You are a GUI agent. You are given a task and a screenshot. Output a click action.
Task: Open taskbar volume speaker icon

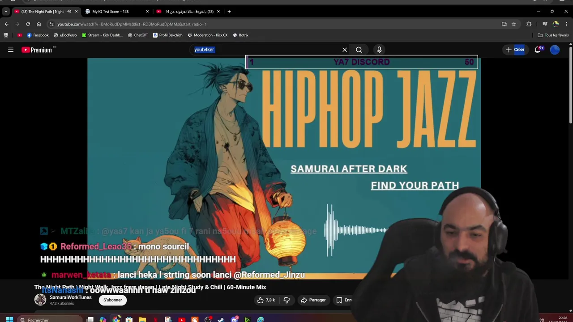coord(542,319)
